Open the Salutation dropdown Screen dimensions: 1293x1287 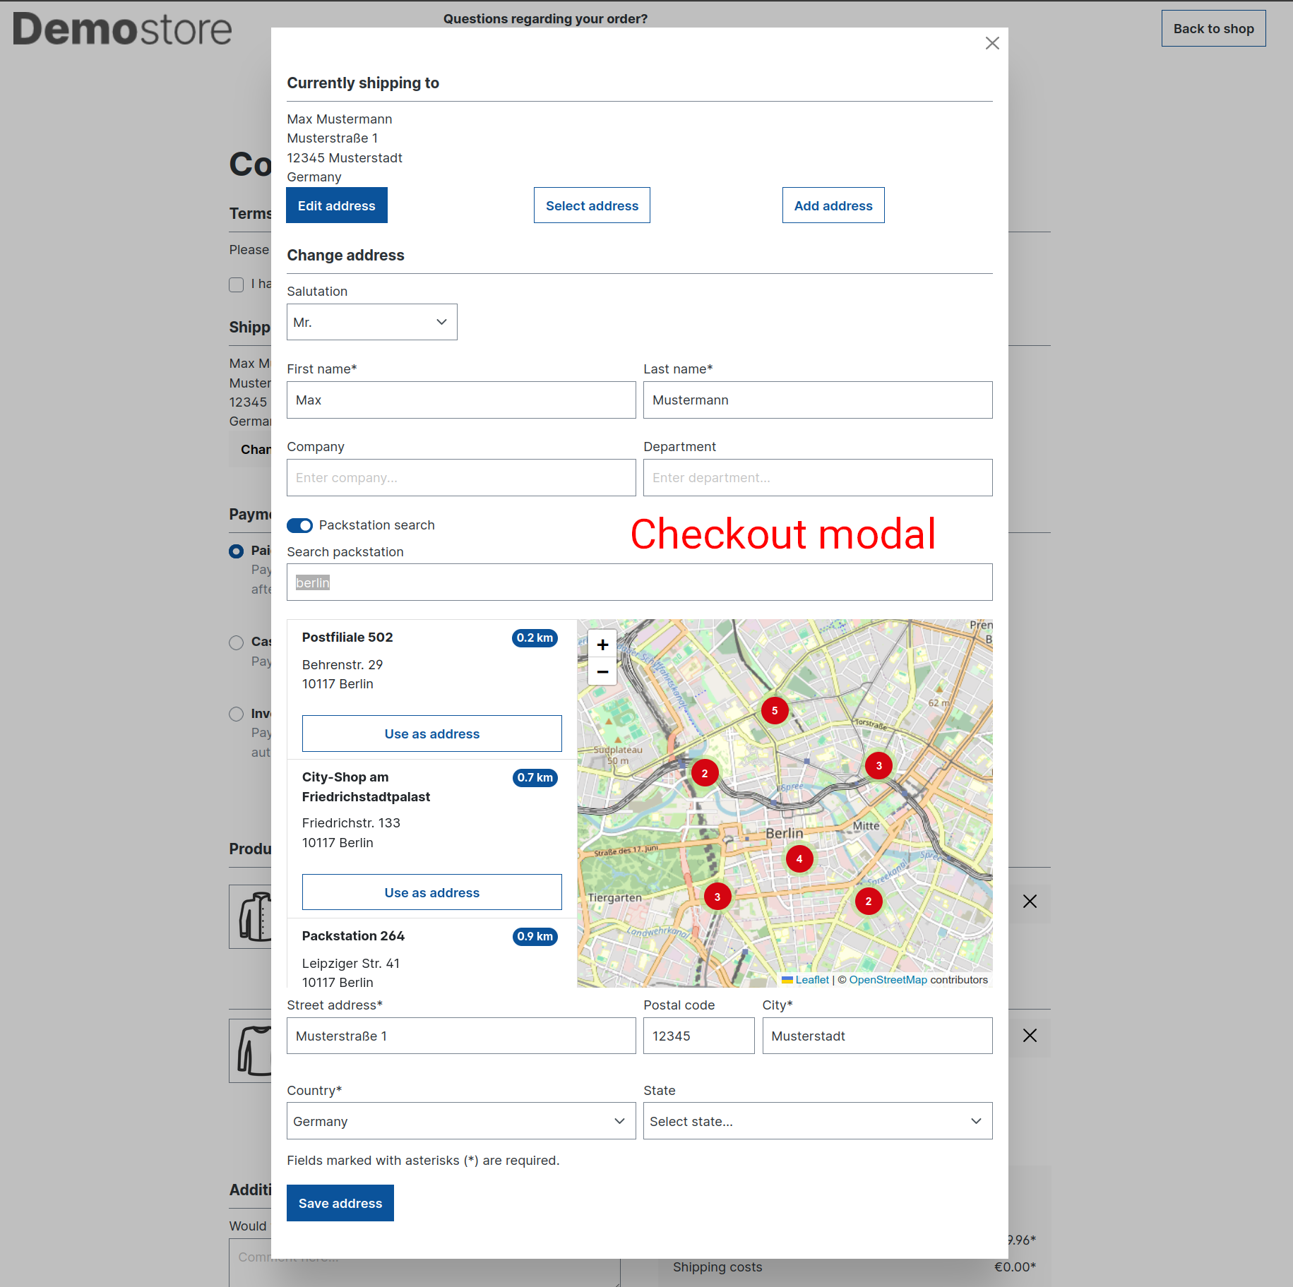371,322
